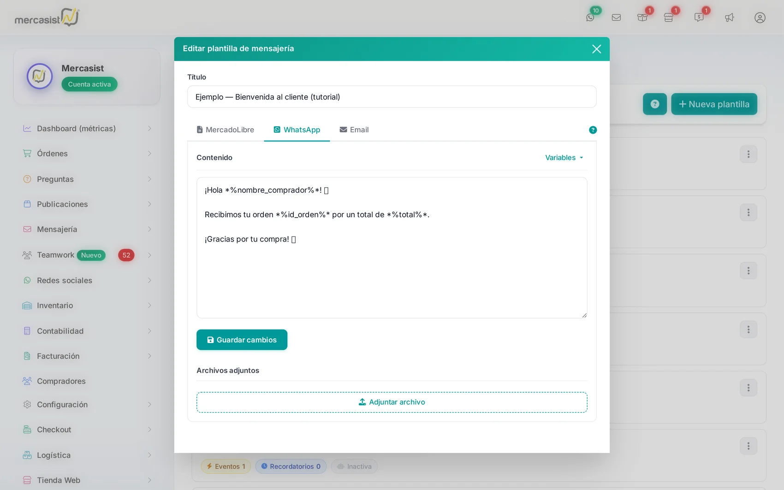Click the Nueva plantilla button

714,104
